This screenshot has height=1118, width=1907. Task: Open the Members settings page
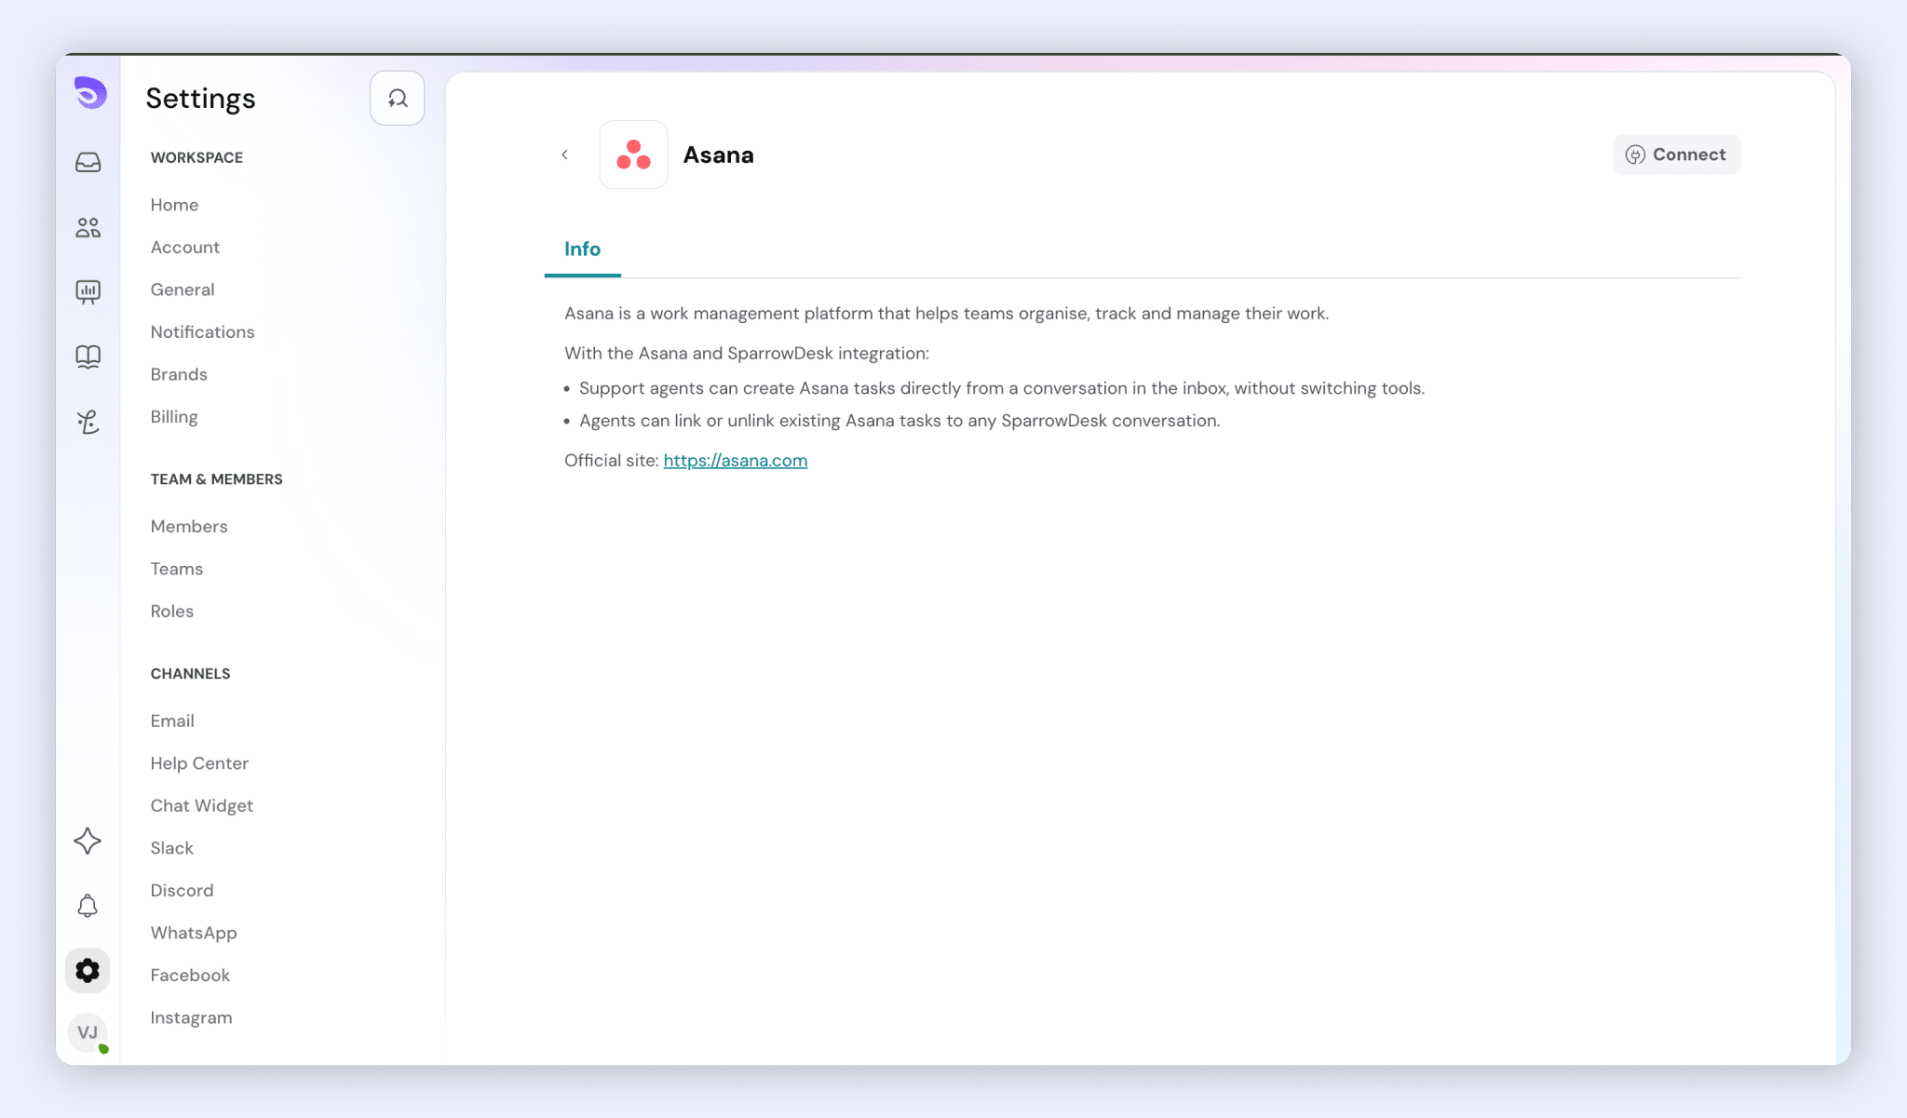click(x=189, y=527)
